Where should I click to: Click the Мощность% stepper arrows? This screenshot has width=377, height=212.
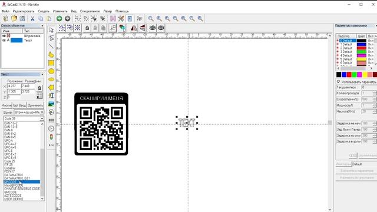click(x=375, y=105)
